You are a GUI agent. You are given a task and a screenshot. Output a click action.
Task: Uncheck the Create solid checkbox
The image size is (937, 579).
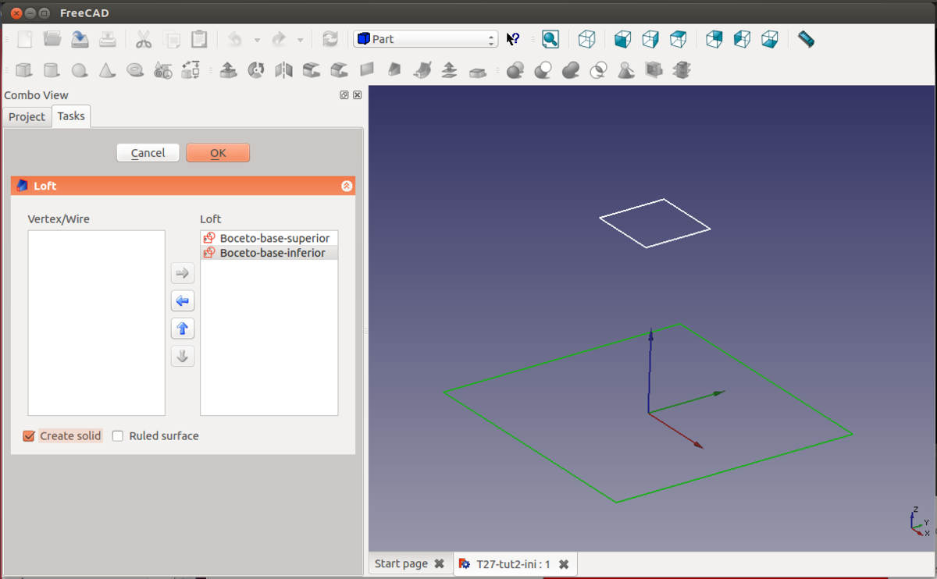pyautogui.click(x=30, y=436)
